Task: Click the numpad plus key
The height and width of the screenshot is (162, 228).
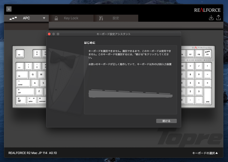Action: (207, 83)
